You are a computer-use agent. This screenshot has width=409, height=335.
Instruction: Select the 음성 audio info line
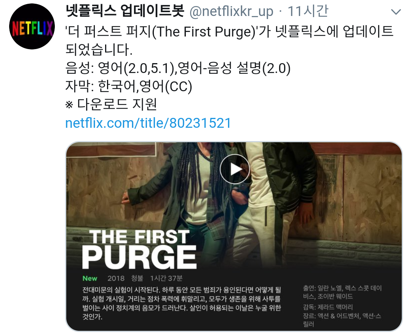tap(177, 68)
